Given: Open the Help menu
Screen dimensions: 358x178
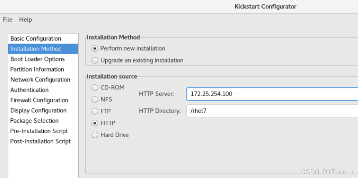Looking at the screenshot, I should 25,20.
